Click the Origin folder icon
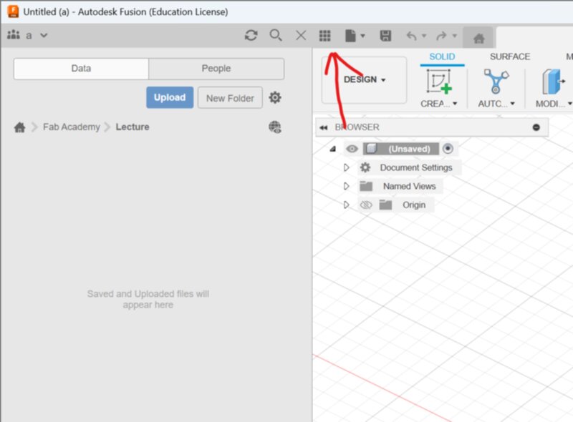This screenshot has width=573, height=422. pos(385,205)
